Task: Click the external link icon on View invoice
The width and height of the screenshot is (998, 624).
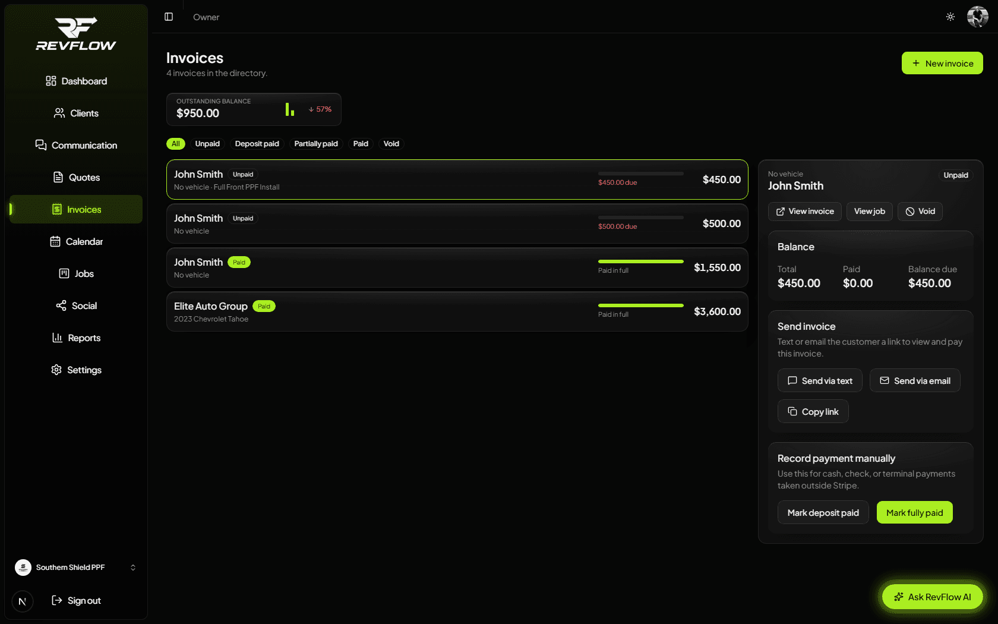Action: click(x=781, y=212)
